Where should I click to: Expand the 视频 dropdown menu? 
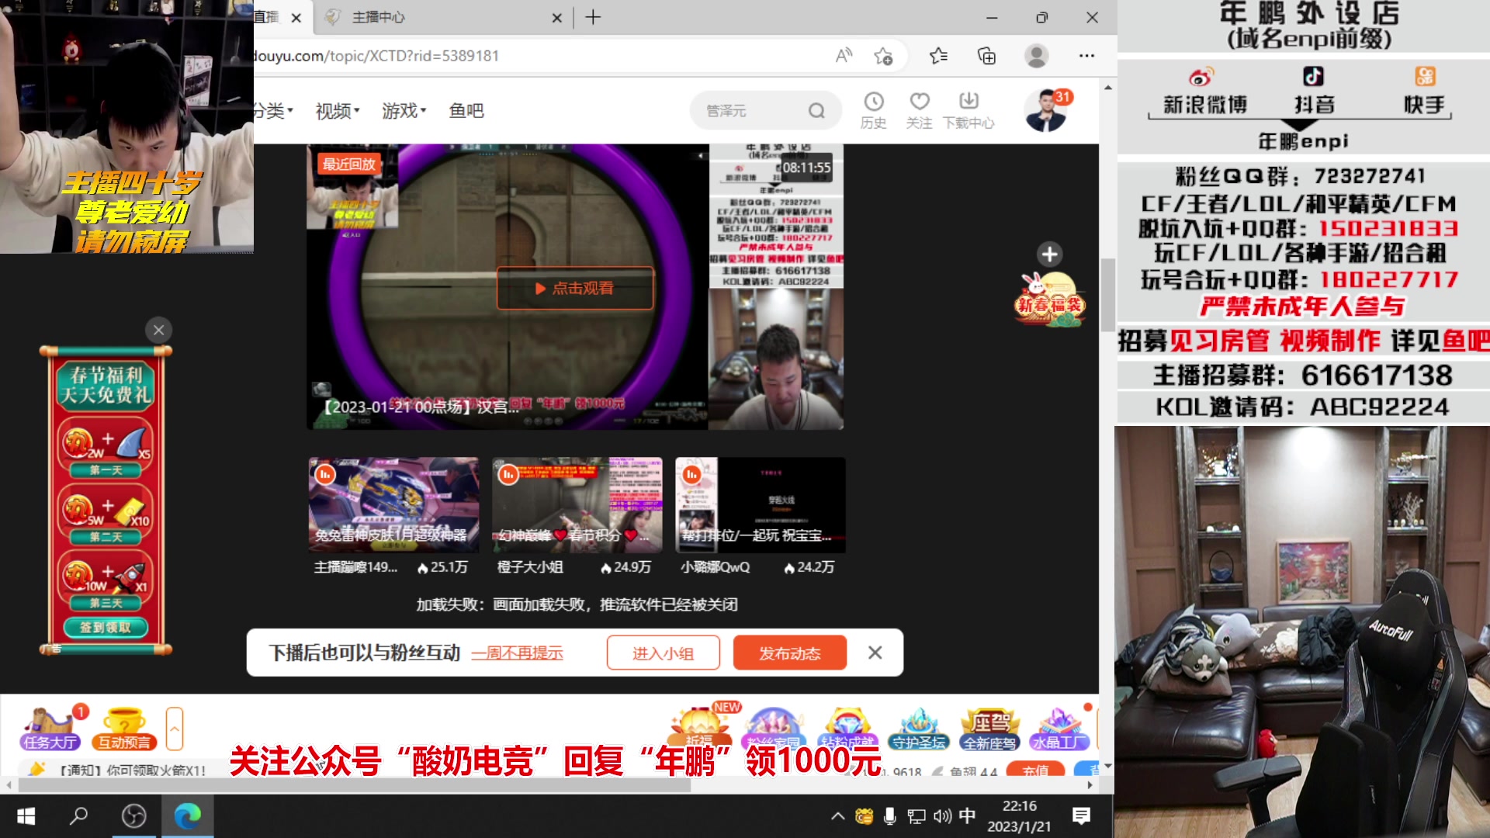[x=337, y=111]
